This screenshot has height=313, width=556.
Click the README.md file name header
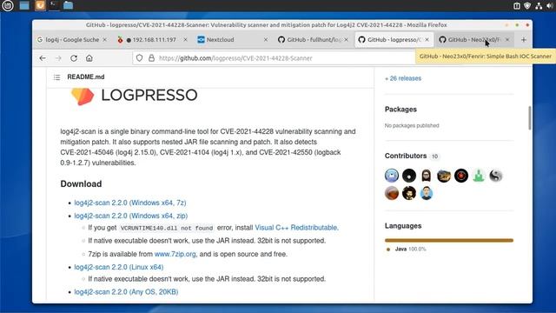[86, 77]
